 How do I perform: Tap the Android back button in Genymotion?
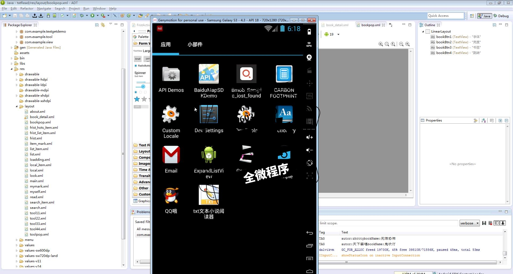point(309,233)
